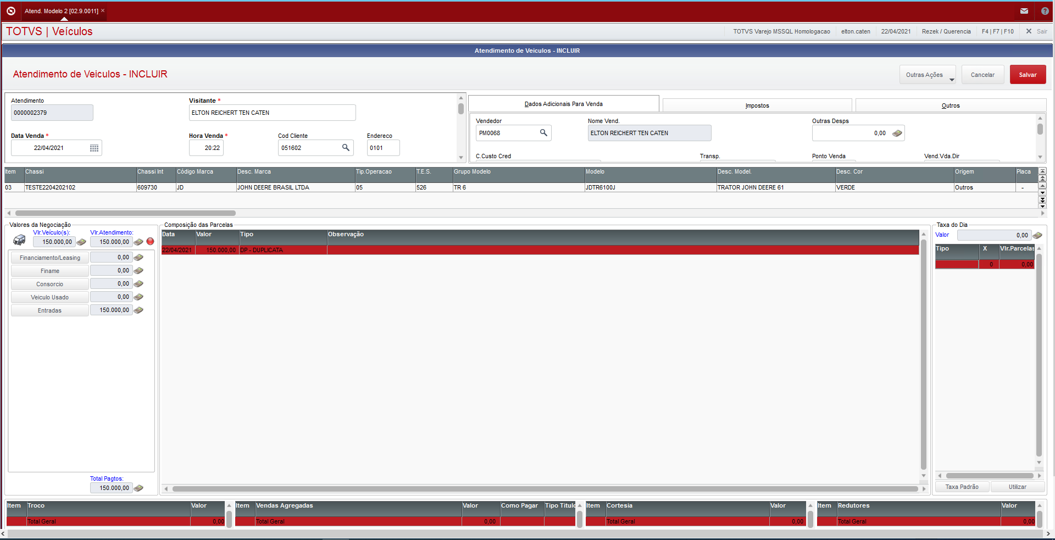Page up in vehicle grid arrows

coord(1042,179)
